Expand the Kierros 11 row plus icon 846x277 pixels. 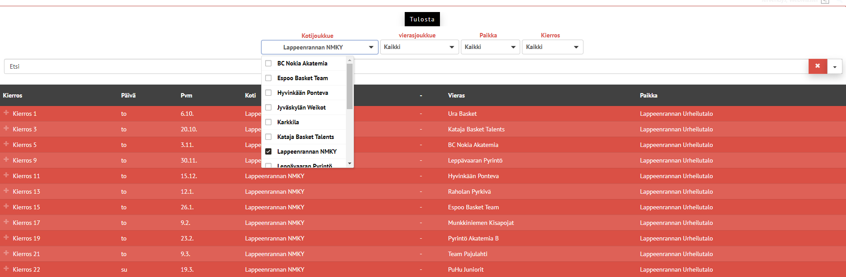6,175
